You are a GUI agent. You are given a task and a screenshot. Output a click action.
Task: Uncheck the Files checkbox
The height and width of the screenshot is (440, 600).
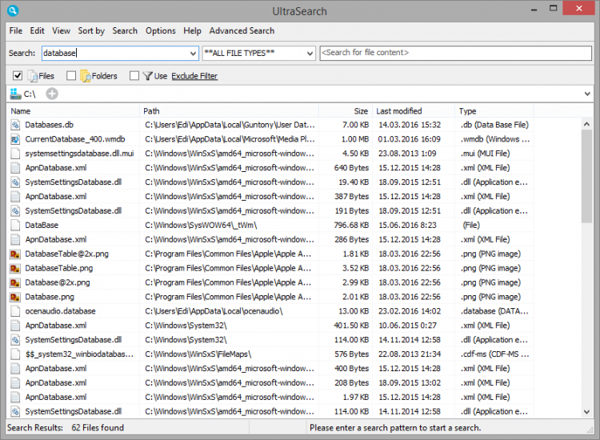[x=18, y=76]
